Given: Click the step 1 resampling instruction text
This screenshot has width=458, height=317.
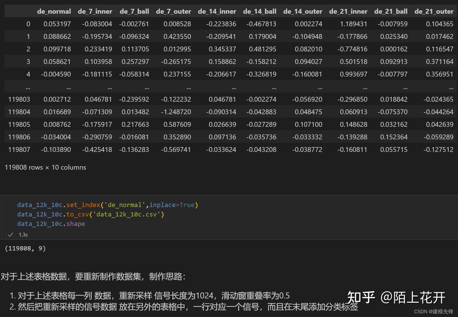Looking at the screenshot, I should click(149, 295).
